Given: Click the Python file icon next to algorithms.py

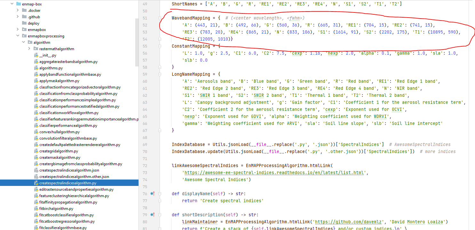Looking at the screenshot, I should [36, 68].
